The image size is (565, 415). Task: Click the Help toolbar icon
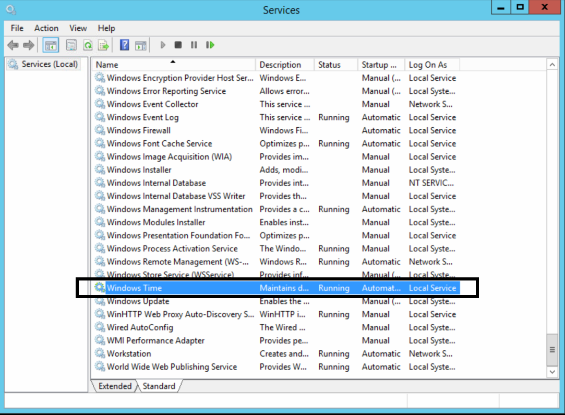pos(124,45)
